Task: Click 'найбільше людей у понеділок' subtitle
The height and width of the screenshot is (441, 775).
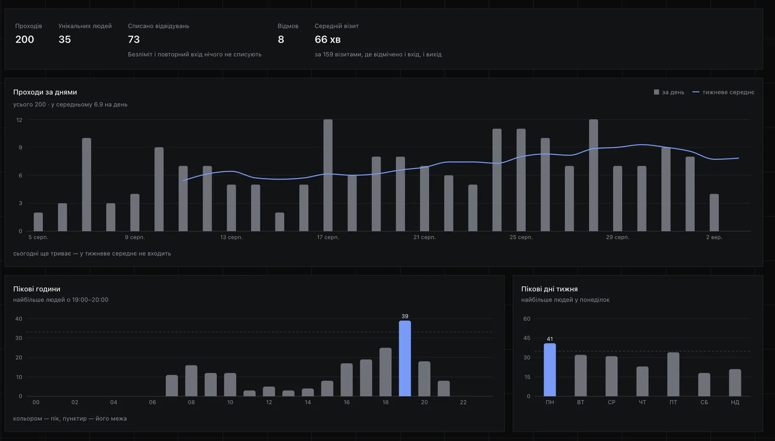Action: (x=565, y=300)
